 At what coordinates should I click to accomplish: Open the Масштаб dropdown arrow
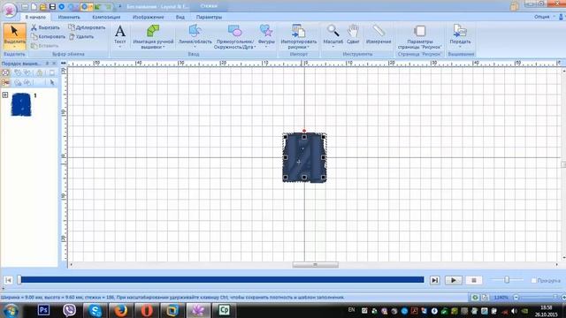333,47
